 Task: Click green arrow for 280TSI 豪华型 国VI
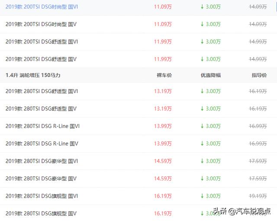202,161
